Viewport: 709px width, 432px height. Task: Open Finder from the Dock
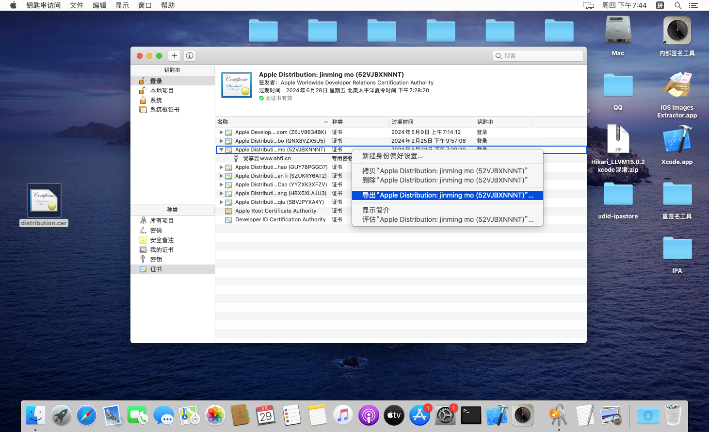point(35,415)
